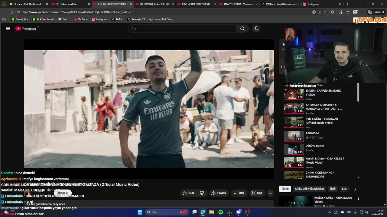387x217 pixels.
Task: Open browser extensions puzzle icon
Action: tap(333, 12)
